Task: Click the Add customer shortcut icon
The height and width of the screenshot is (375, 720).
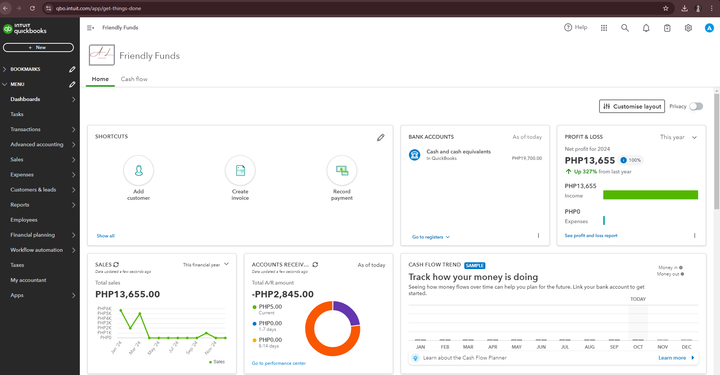Action: (139, 170)
